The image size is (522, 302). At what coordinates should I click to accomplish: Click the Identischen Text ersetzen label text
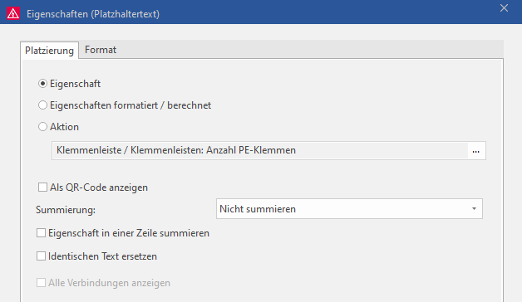coord(102,256)
